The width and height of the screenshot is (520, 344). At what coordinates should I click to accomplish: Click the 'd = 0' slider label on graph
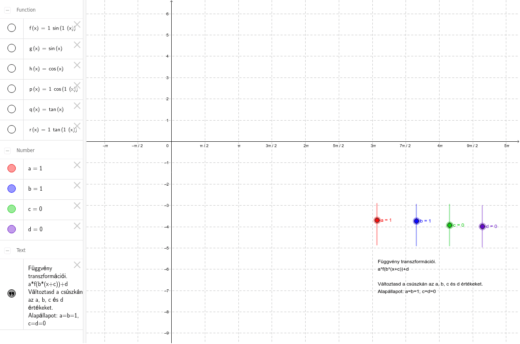(x=491, y=226)
